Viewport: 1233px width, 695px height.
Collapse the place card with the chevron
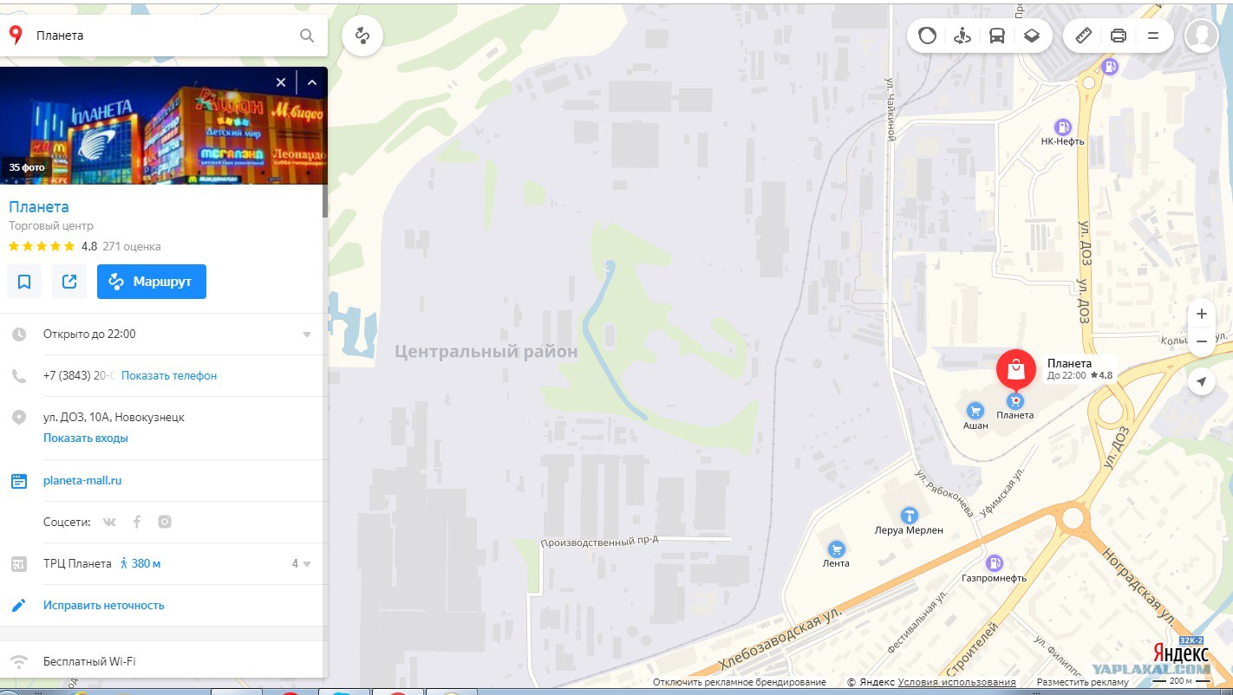pos(312,82)
